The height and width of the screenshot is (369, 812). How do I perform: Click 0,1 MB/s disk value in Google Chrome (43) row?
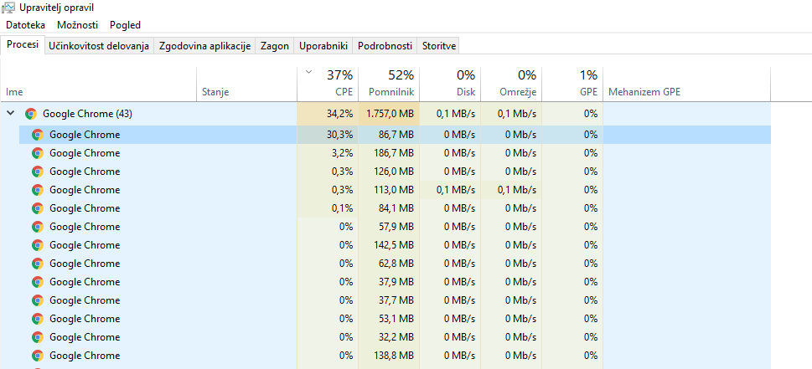(450, 114)
